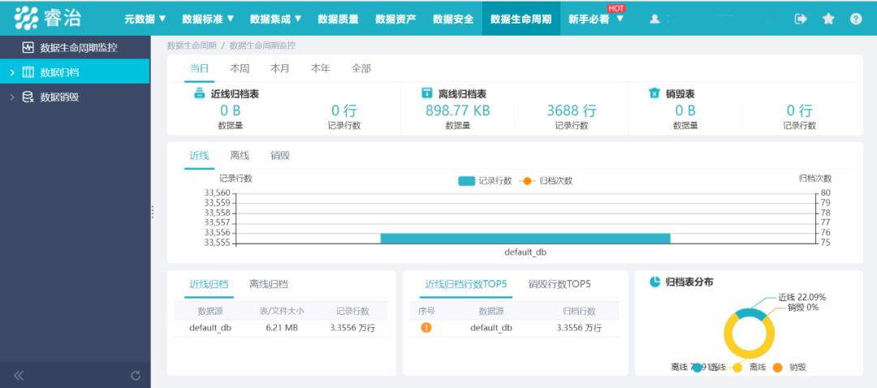Toggle 记录行数 legend series in chart
Image resolution: width=877 pixels, height=388 pixels.
pyautogui.click(x=485, y=180)
